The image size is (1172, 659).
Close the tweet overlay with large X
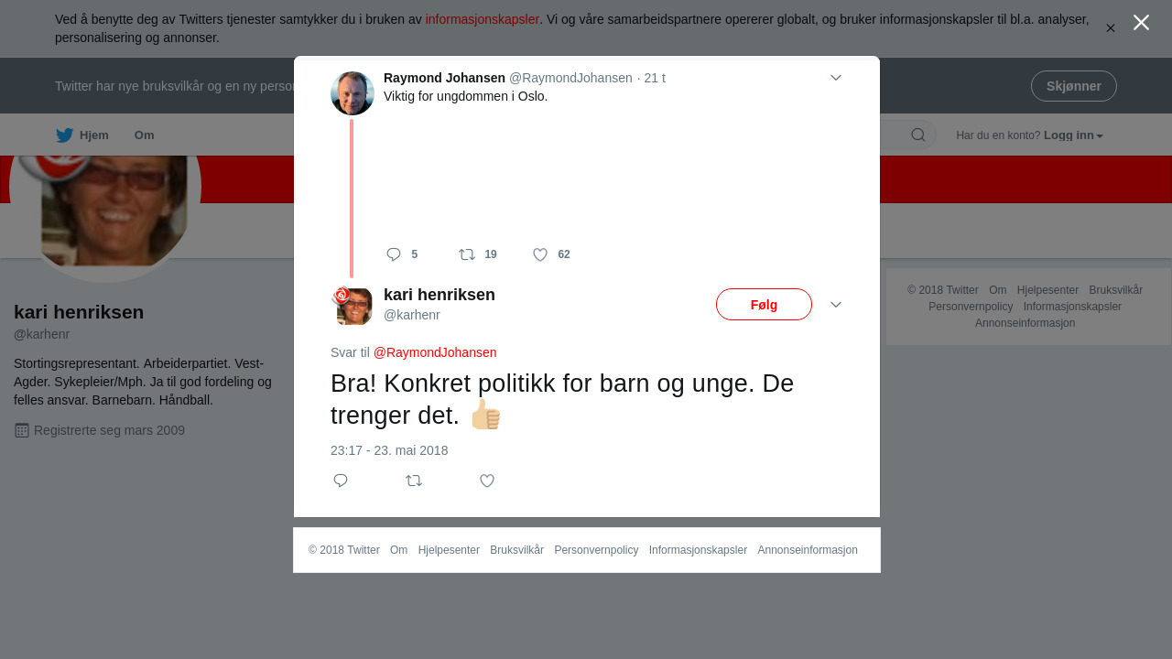1141,23
